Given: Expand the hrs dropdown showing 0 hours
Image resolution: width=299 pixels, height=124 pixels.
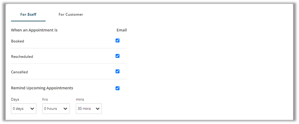Looking at the screenshot, I should point(56,108).
